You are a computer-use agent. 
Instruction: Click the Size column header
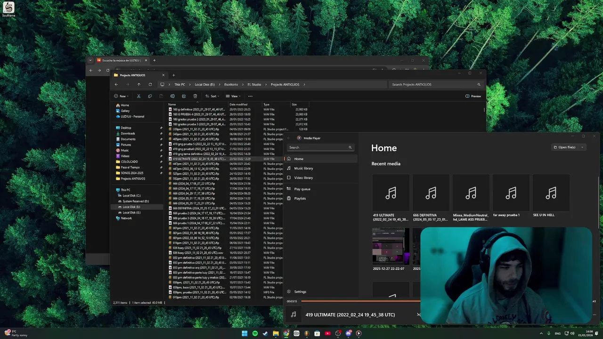pyautogui.click(x=300, y=104)
